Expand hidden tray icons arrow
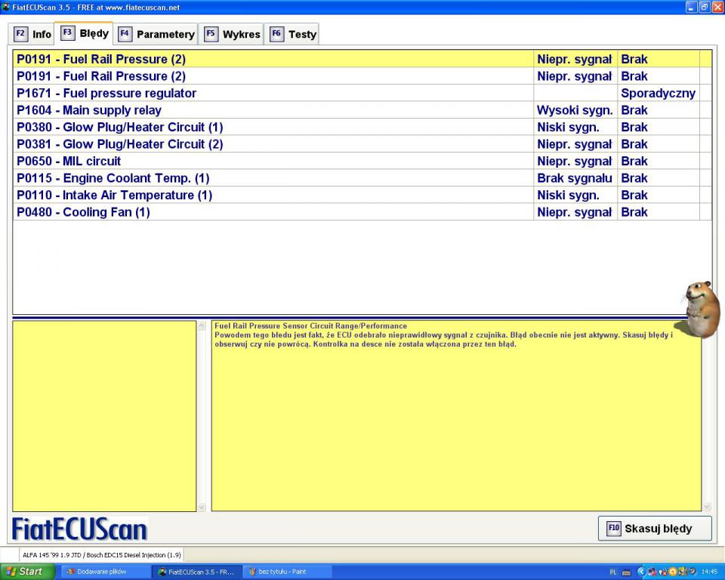This screenshot has width=725, height=580. [641, 572]
